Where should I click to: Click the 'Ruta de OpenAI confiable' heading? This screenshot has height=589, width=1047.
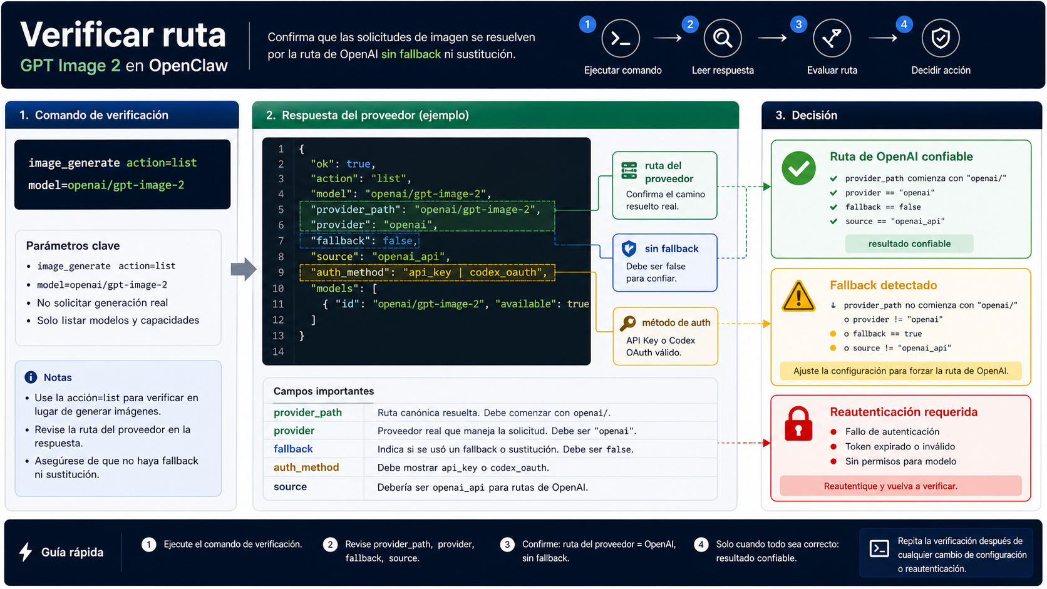tap(901, 156)
